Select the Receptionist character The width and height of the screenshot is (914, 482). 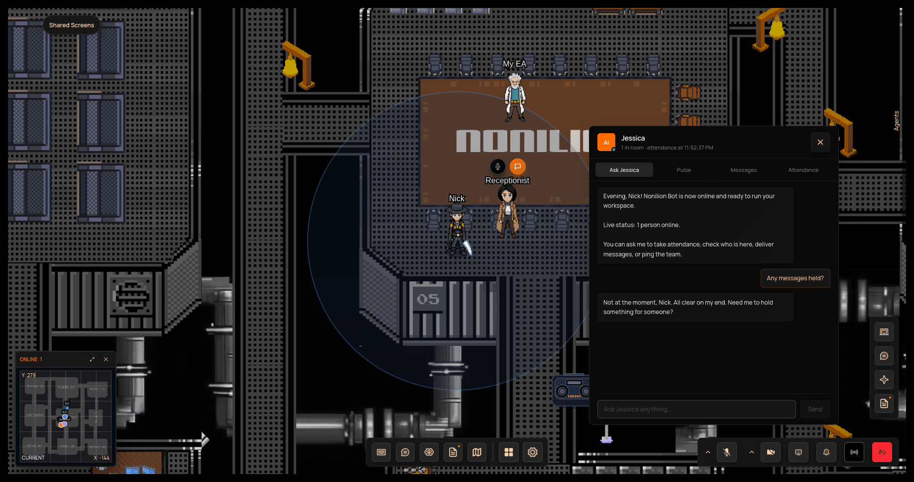point(507,212)
